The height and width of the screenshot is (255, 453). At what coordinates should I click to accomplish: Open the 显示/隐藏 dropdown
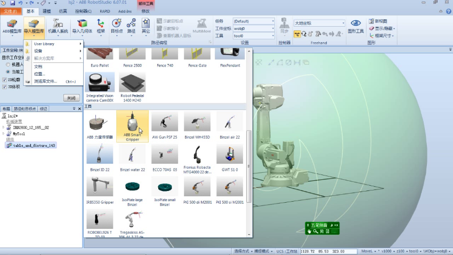click(x=382, y=28)
